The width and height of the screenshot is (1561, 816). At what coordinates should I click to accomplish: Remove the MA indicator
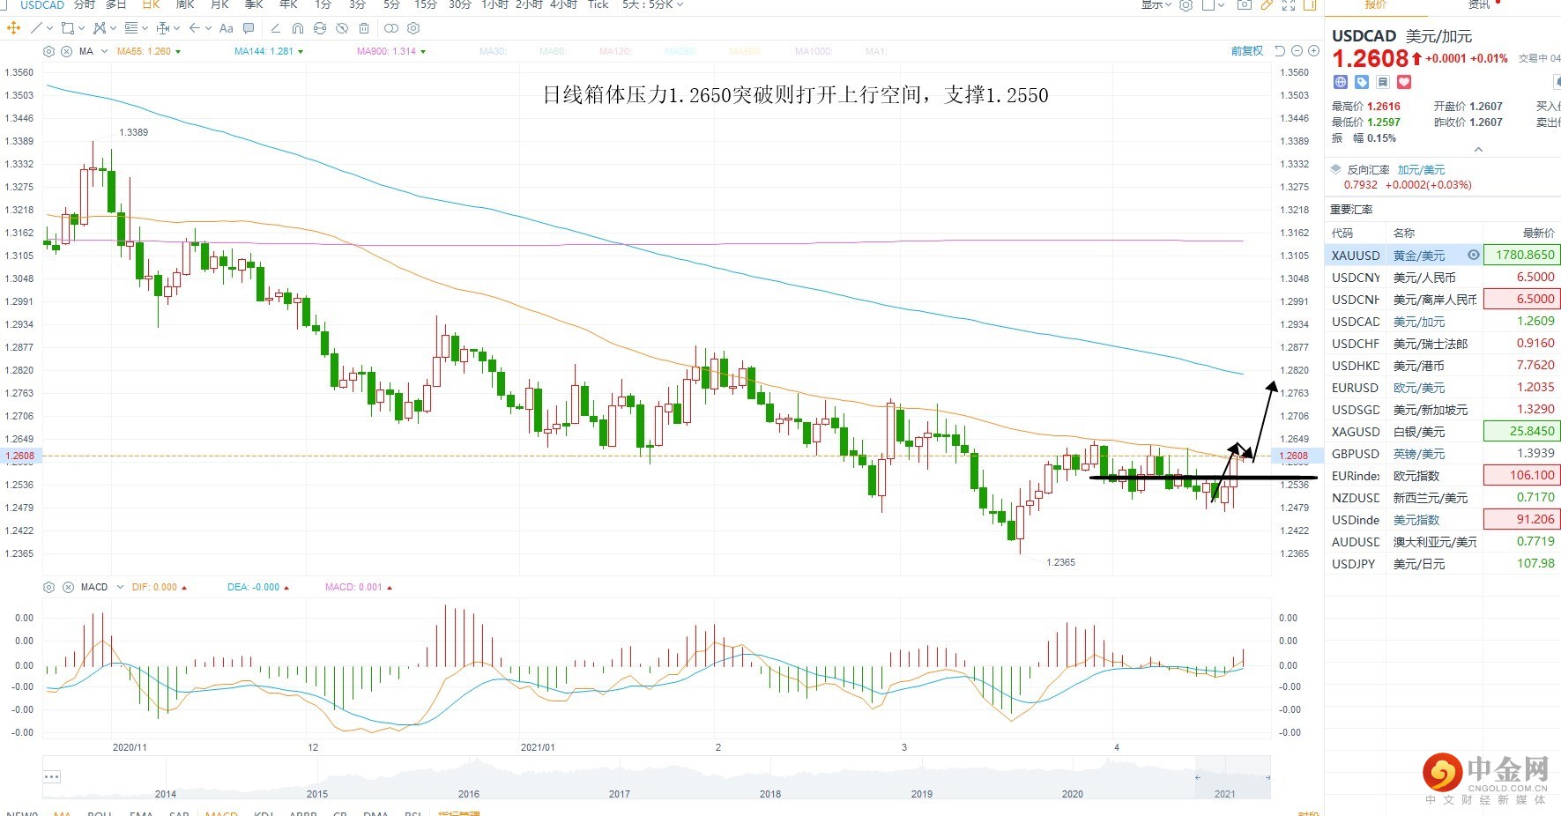pyautogui.click(x=66, y=51)
